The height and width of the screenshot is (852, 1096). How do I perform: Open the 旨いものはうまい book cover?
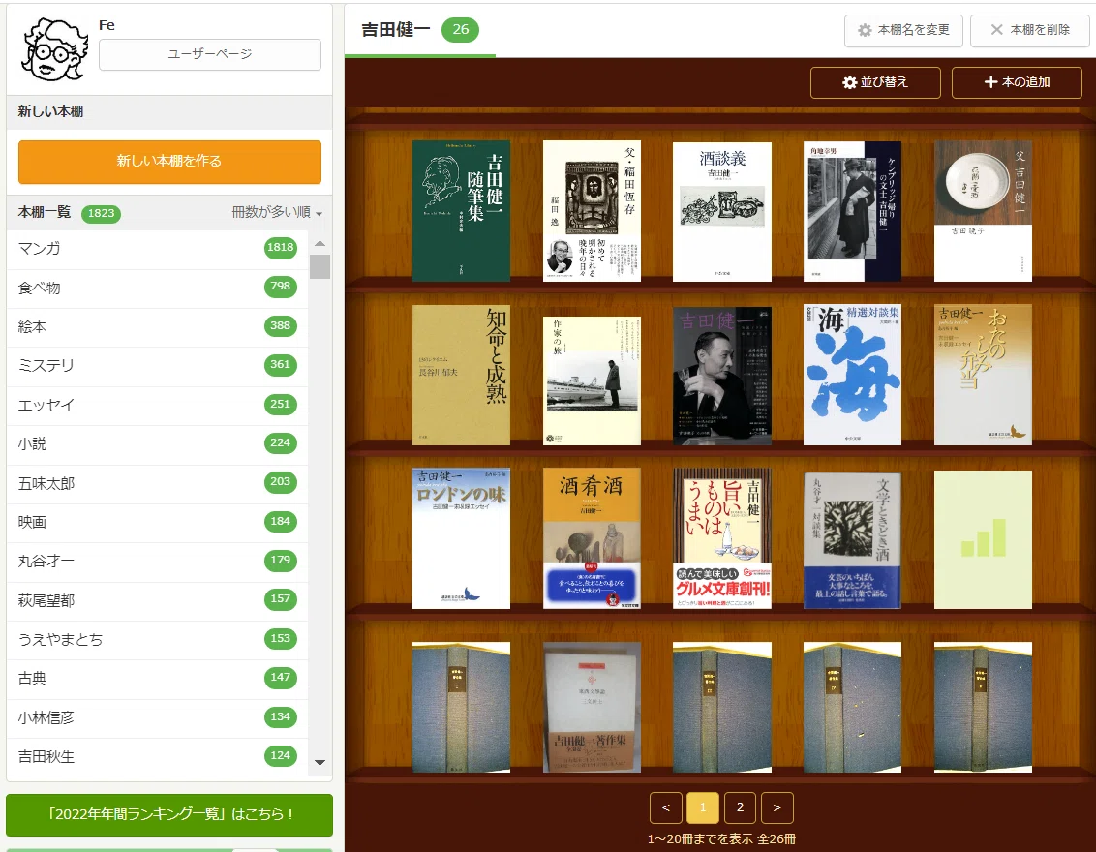coord(722,539)
